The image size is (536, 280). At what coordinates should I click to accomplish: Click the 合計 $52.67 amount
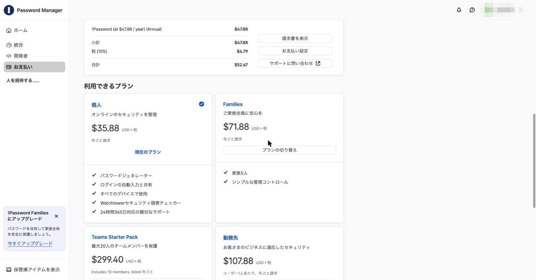point(241,65)
